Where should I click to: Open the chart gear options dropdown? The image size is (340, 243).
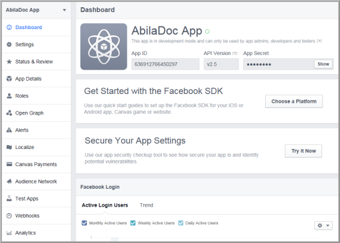coord(323,226)
